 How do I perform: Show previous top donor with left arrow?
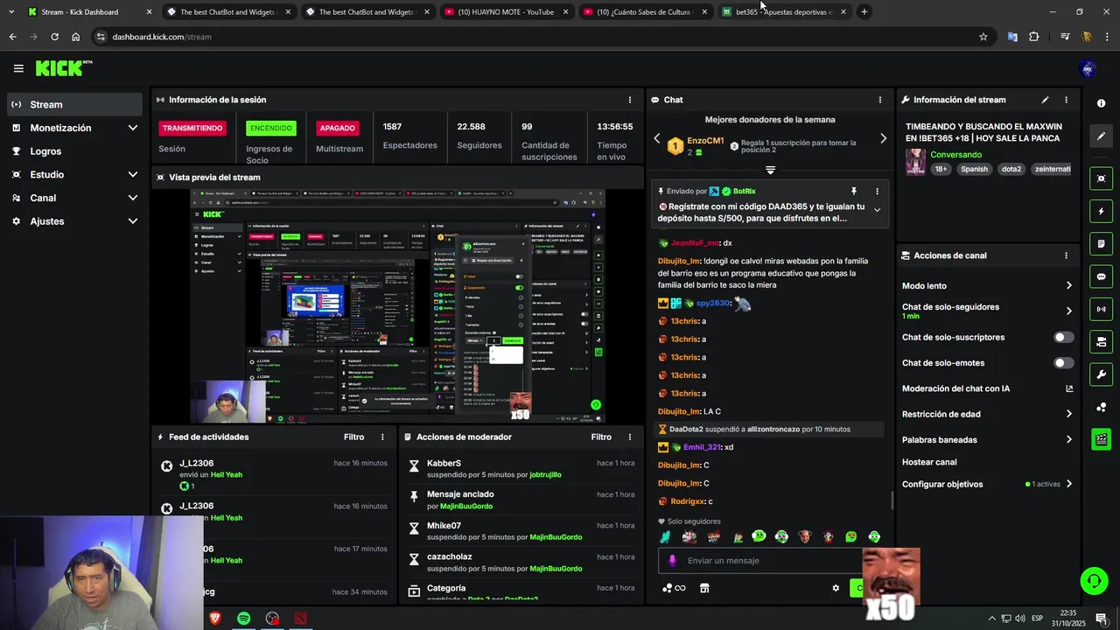coord(657,138)
